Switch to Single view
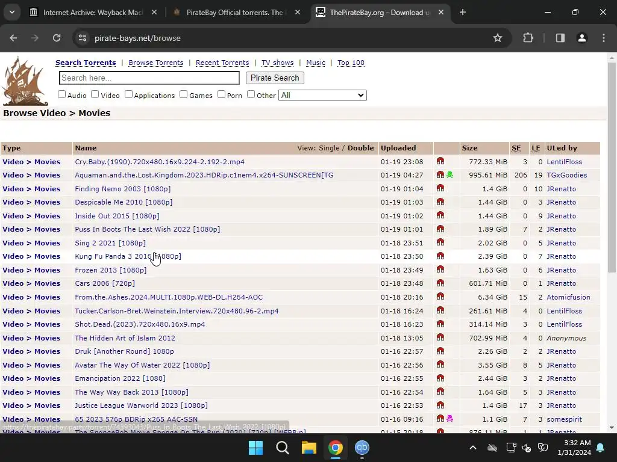 tap(329, 148)
